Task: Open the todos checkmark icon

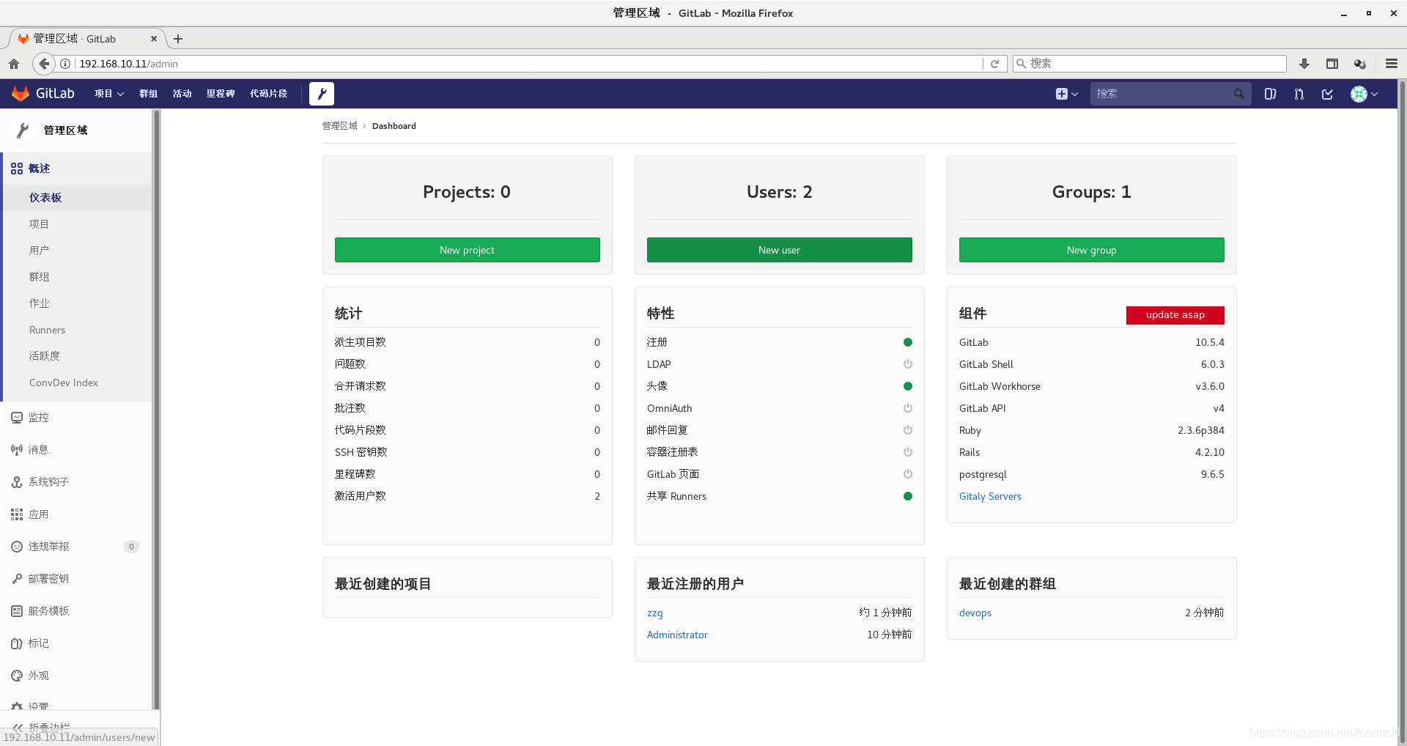Action: tap(1327, 94)
